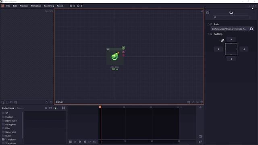Screen dimensions: 258x145
Task: Click the fourth icon in preview bottom-left toolbar
Action: (16, 102)
